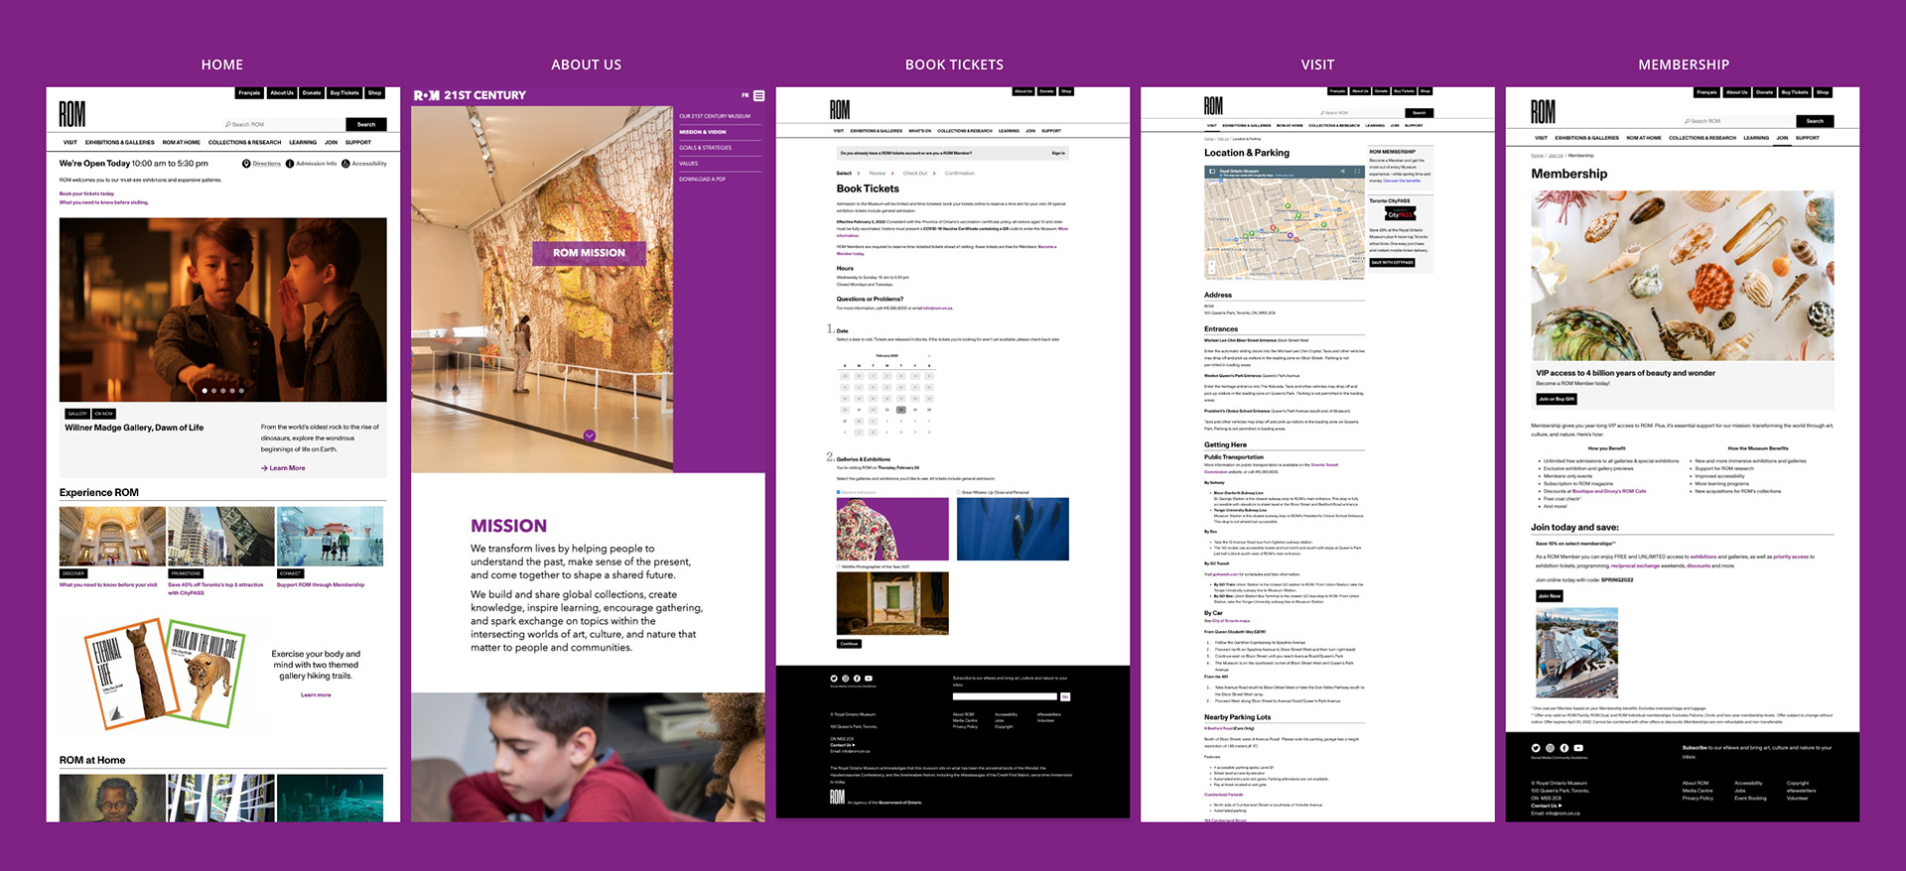Viewport: 1906px width, 871px height.
Task: Click DOWNLOAD A PDF in About Us sidebar
Action: [x=703, y=180]
